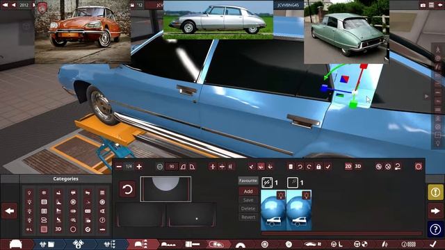Image resolution: width=445 pixels, height=250 pixels.
Task: Select the highlighted middle mirror-mode icon
Action: click(x=261, y=167)
